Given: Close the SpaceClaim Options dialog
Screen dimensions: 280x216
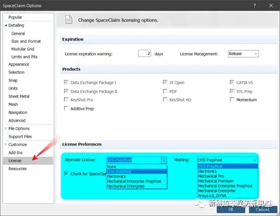Looking at the screenshot, I should click(271, 6).
